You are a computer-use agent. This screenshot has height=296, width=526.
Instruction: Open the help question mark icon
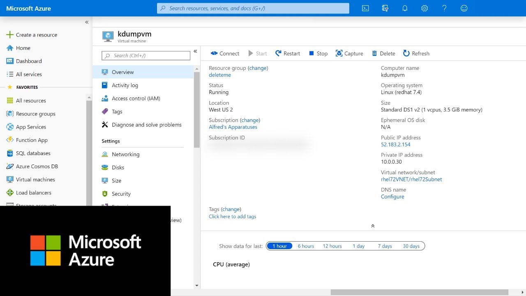point(444,8)
